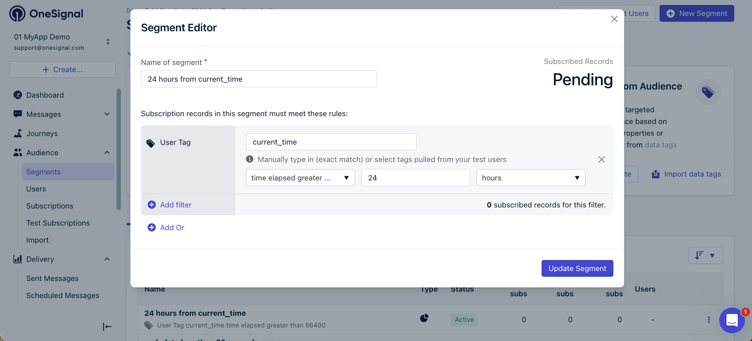
Task: Click the data tags link in Audience card
Action: tap(661, 145)
